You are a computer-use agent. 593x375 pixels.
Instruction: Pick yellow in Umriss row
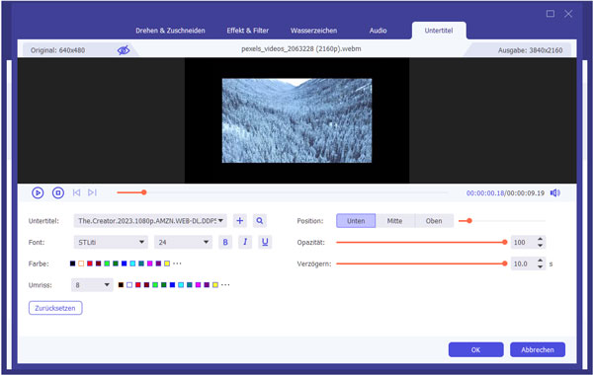[x=215, y=285]
